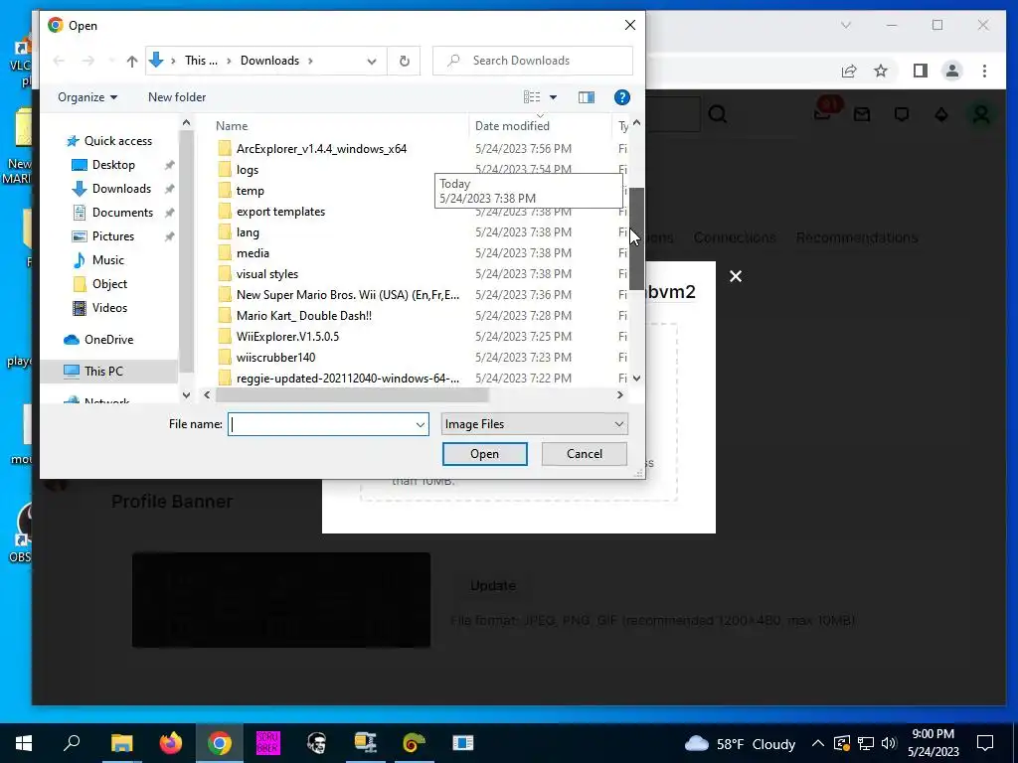1018x763 pixels.
Task: Open website chat bubble icon
Action: click(x=901, y=115)
